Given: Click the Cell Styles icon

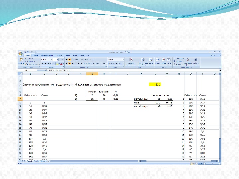Looking at the screenshot, I should pyautogui.click(x=151, y=60).
